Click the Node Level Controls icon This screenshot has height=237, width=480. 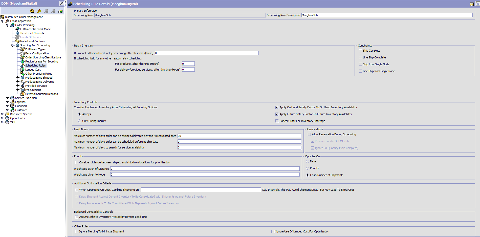click(17, 41)
